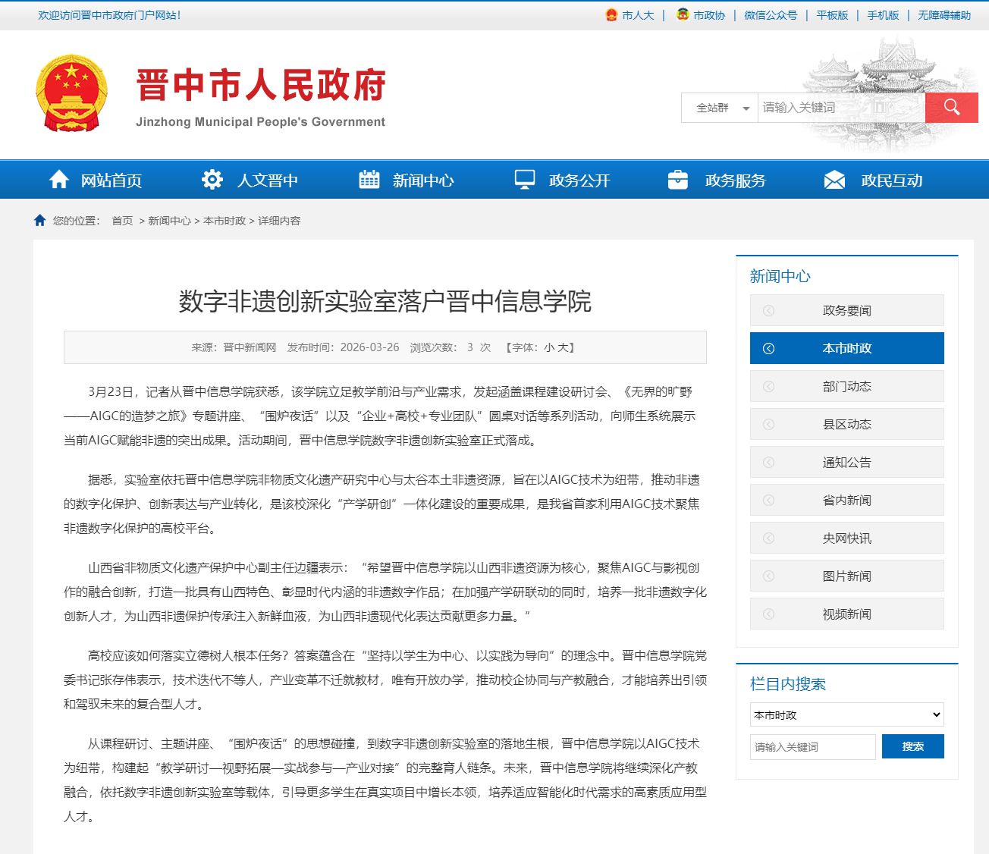Click the calendar icon beside 新闻中心
Screen dimensions: 989x854
pyautogui.click(x=369, y=180)
